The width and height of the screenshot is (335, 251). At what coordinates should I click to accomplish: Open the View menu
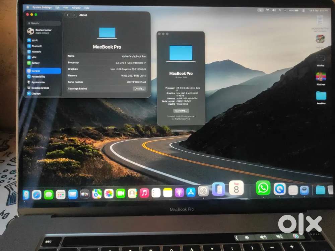pos(66,8)
